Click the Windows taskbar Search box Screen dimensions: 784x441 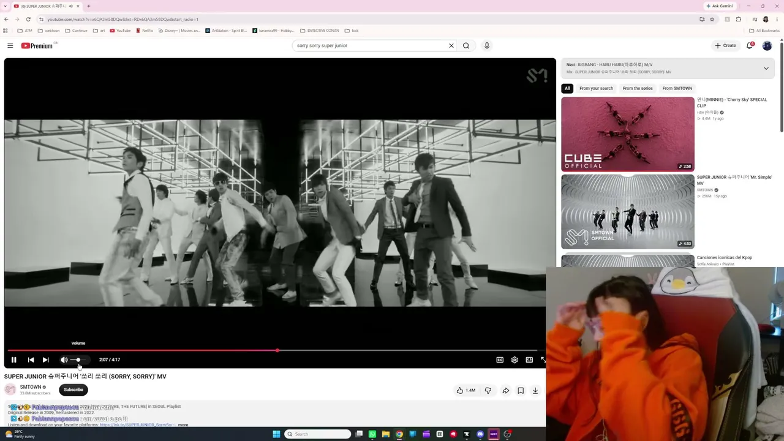318,434
